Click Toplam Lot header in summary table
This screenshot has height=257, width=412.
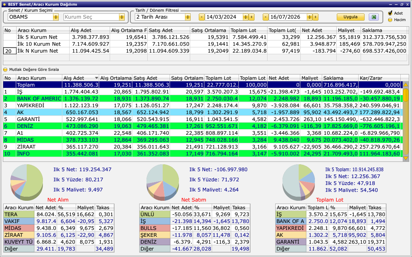[248, 30]
